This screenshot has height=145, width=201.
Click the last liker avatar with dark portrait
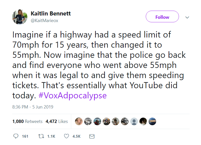tap(143, 121)
